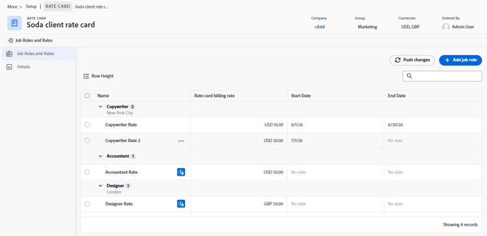
Task: Click the Name column header
Action: pos(103,95)
